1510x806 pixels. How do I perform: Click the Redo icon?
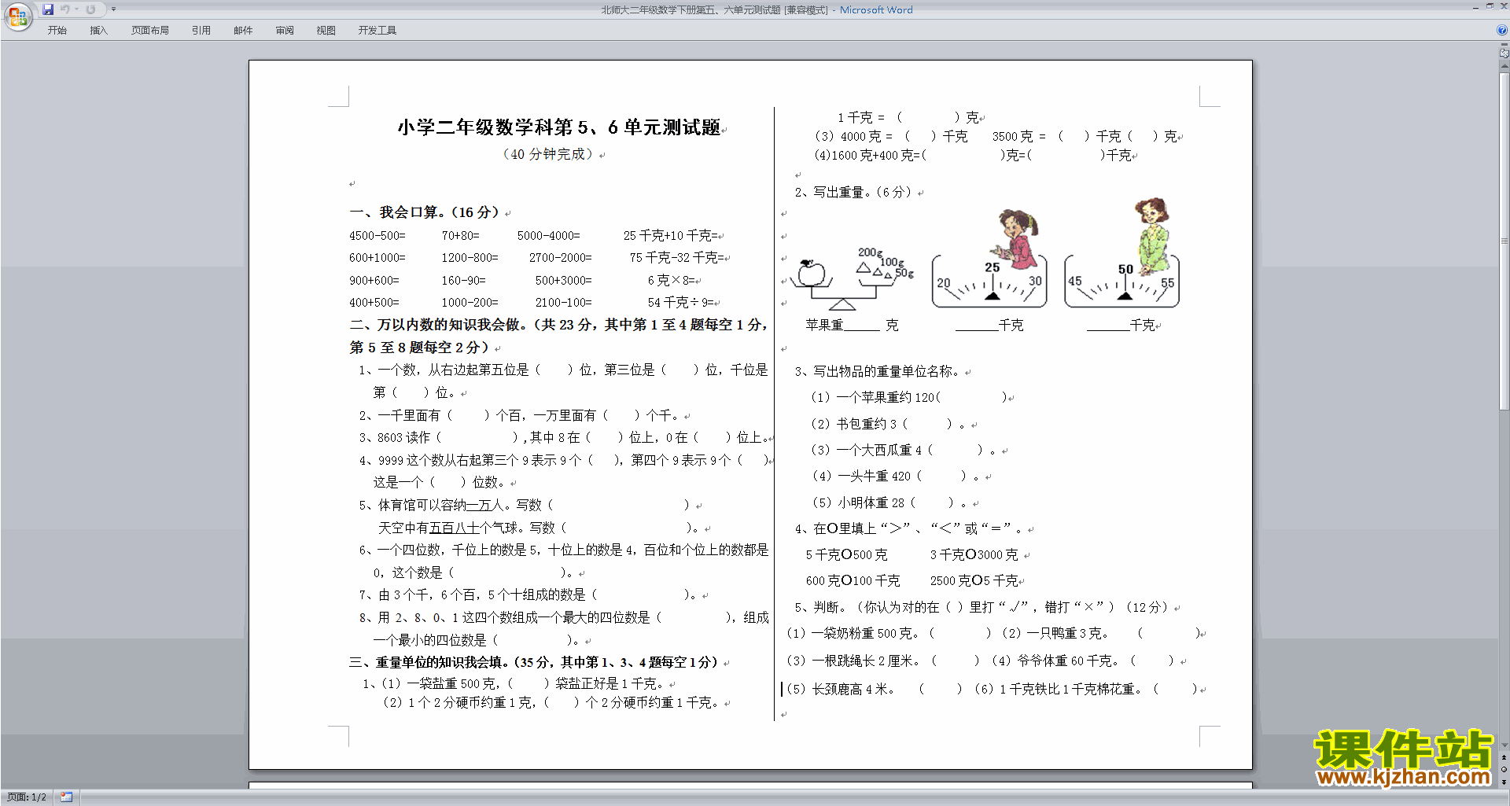[x=90, y=9]
